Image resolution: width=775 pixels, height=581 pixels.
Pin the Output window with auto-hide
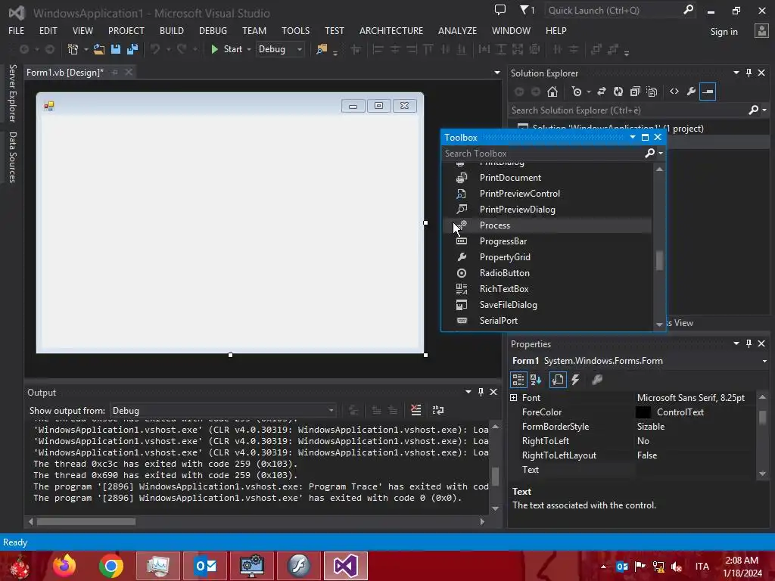[481, 392]
